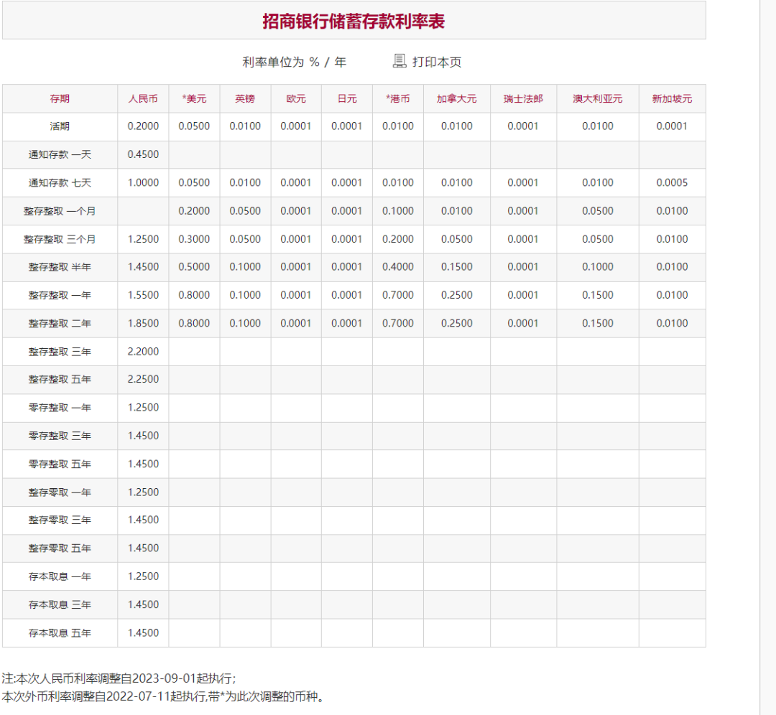The width and height of the screenshot is (776, 715).
Task: Select the 澳大利亚元 column header
Action: 596,98
